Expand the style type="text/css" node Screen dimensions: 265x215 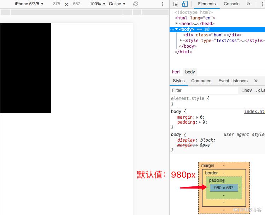[x=181, y=40]
